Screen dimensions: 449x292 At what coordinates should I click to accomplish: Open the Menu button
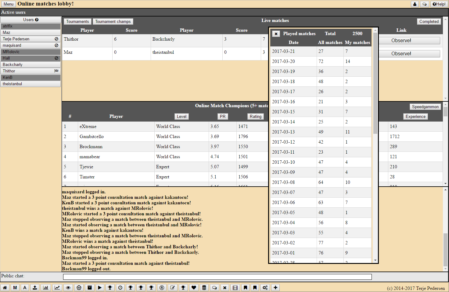pos(8,4)
